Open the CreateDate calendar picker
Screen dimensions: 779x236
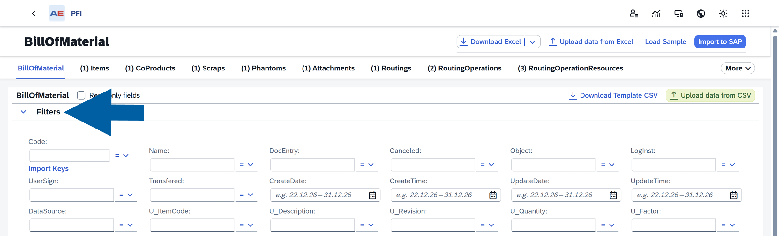372,195
